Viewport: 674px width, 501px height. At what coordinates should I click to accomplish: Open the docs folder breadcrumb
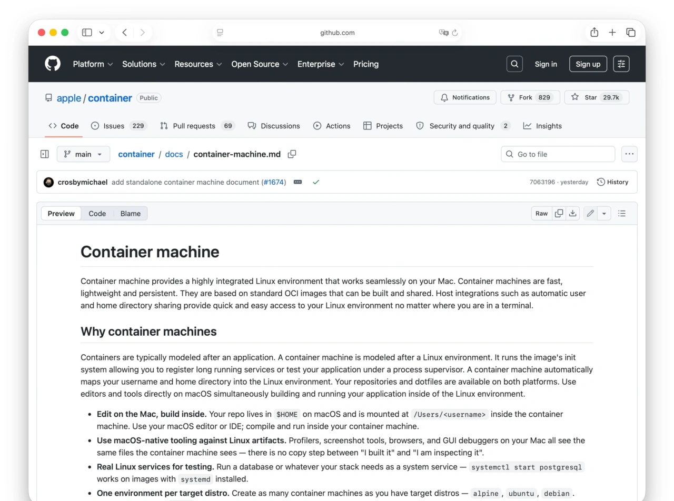tap(174, 154)
